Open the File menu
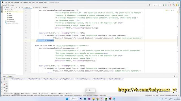 pos(6,2)
